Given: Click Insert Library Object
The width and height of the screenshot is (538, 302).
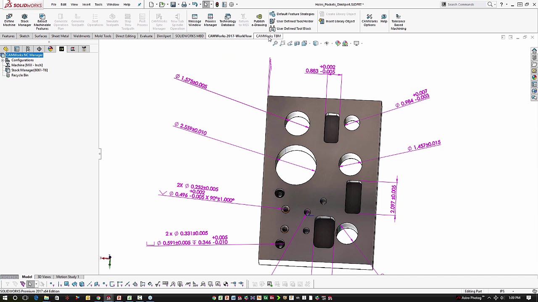Looking at the screenshot, I should 337,21.
